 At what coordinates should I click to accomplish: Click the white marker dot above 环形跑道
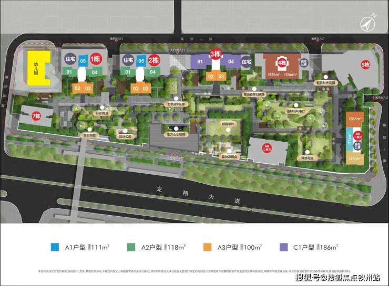[x=102, y=107]
